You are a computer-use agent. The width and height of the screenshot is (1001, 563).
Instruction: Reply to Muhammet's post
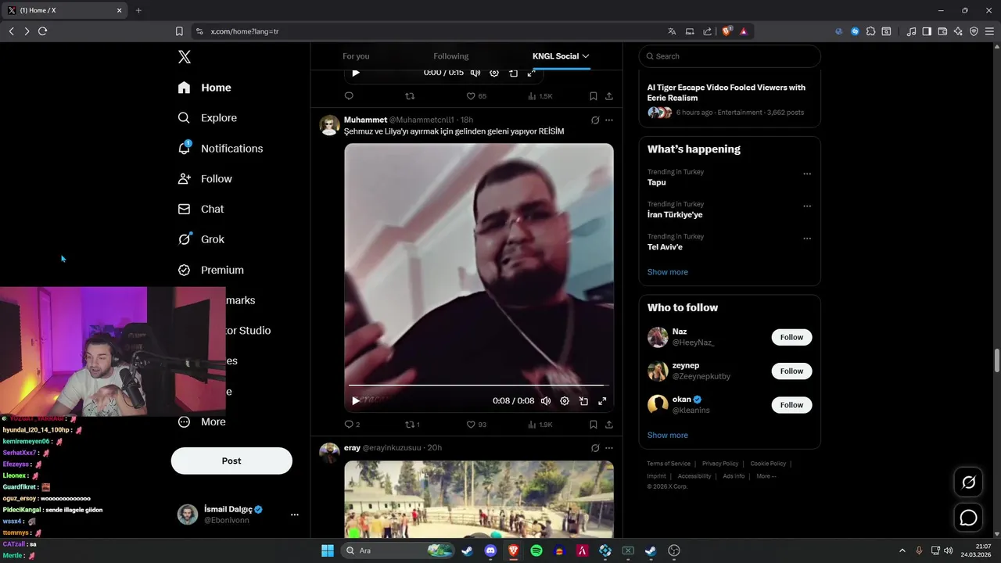click(x=352, y=425)
